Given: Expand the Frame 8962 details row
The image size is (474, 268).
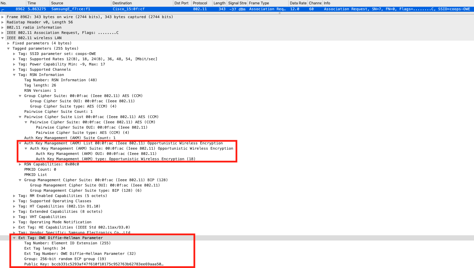Looking at the screenshot, I should [3, 17].
